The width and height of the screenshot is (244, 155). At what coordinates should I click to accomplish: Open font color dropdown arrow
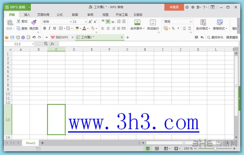tap(88, 29)
